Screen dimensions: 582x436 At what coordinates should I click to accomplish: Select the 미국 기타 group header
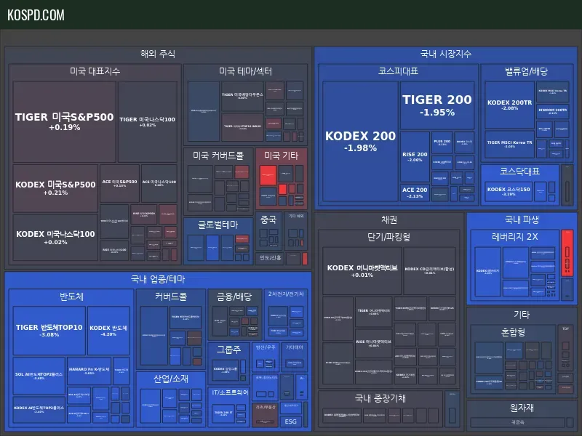[281, 156]
